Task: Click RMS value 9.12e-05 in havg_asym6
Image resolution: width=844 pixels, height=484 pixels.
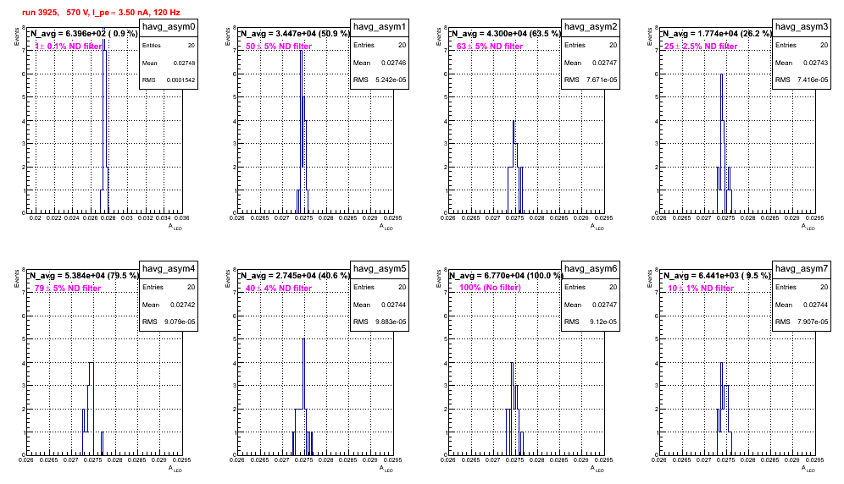Action: [604, 322]
